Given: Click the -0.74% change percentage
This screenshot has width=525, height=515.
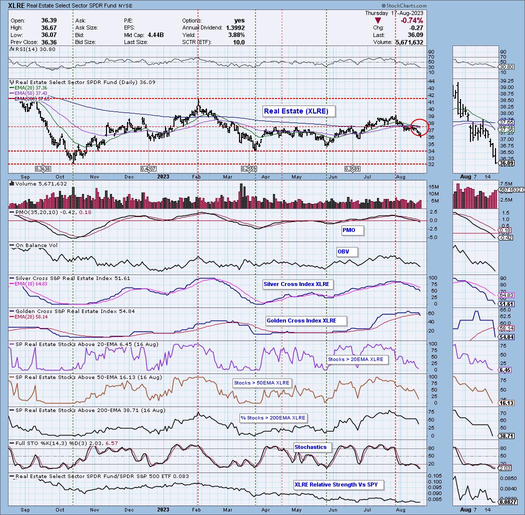Looking at the screenshot, I should [x=412, y=21].
